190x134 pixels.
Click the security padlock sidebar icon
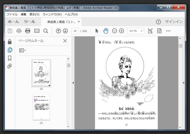(10, 42)
